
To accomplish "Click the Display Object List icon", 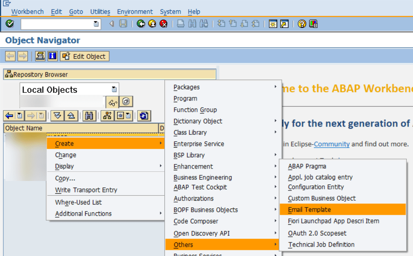I will (40, 56).
